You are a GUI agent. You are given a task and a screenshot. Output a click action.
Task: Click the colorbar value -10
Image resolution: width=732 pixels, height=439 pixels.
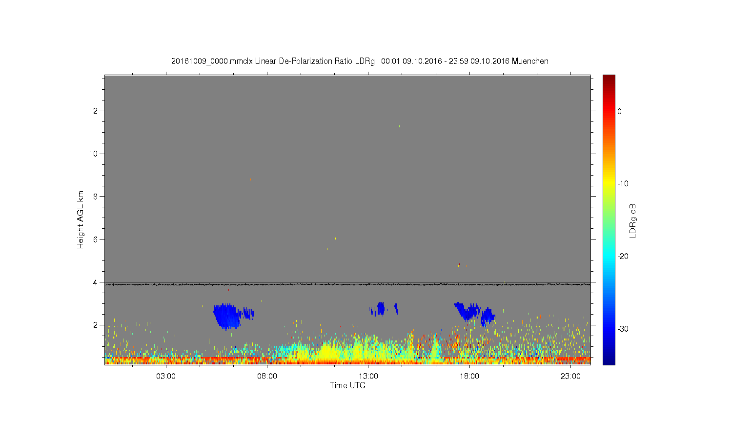(x=623, y=184)
